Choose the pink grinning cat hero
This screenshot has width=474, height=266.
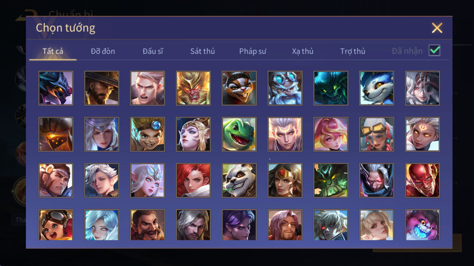pos(422,225)
